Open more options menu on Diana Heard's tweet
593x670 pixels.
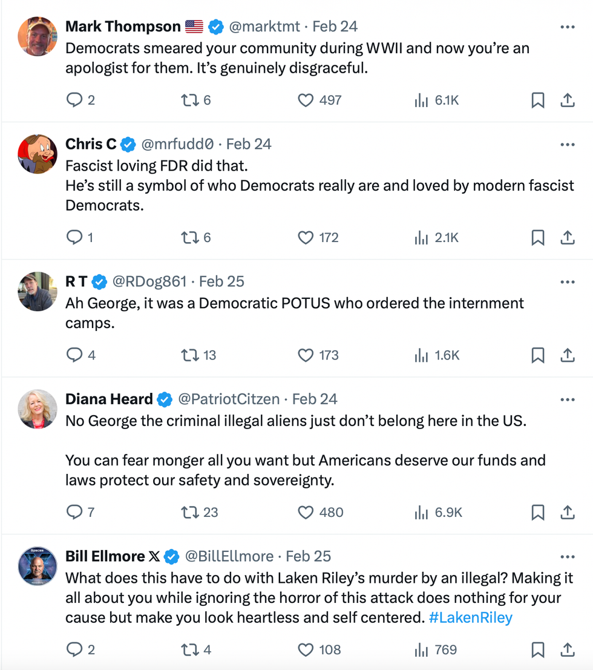click(567, 399)
